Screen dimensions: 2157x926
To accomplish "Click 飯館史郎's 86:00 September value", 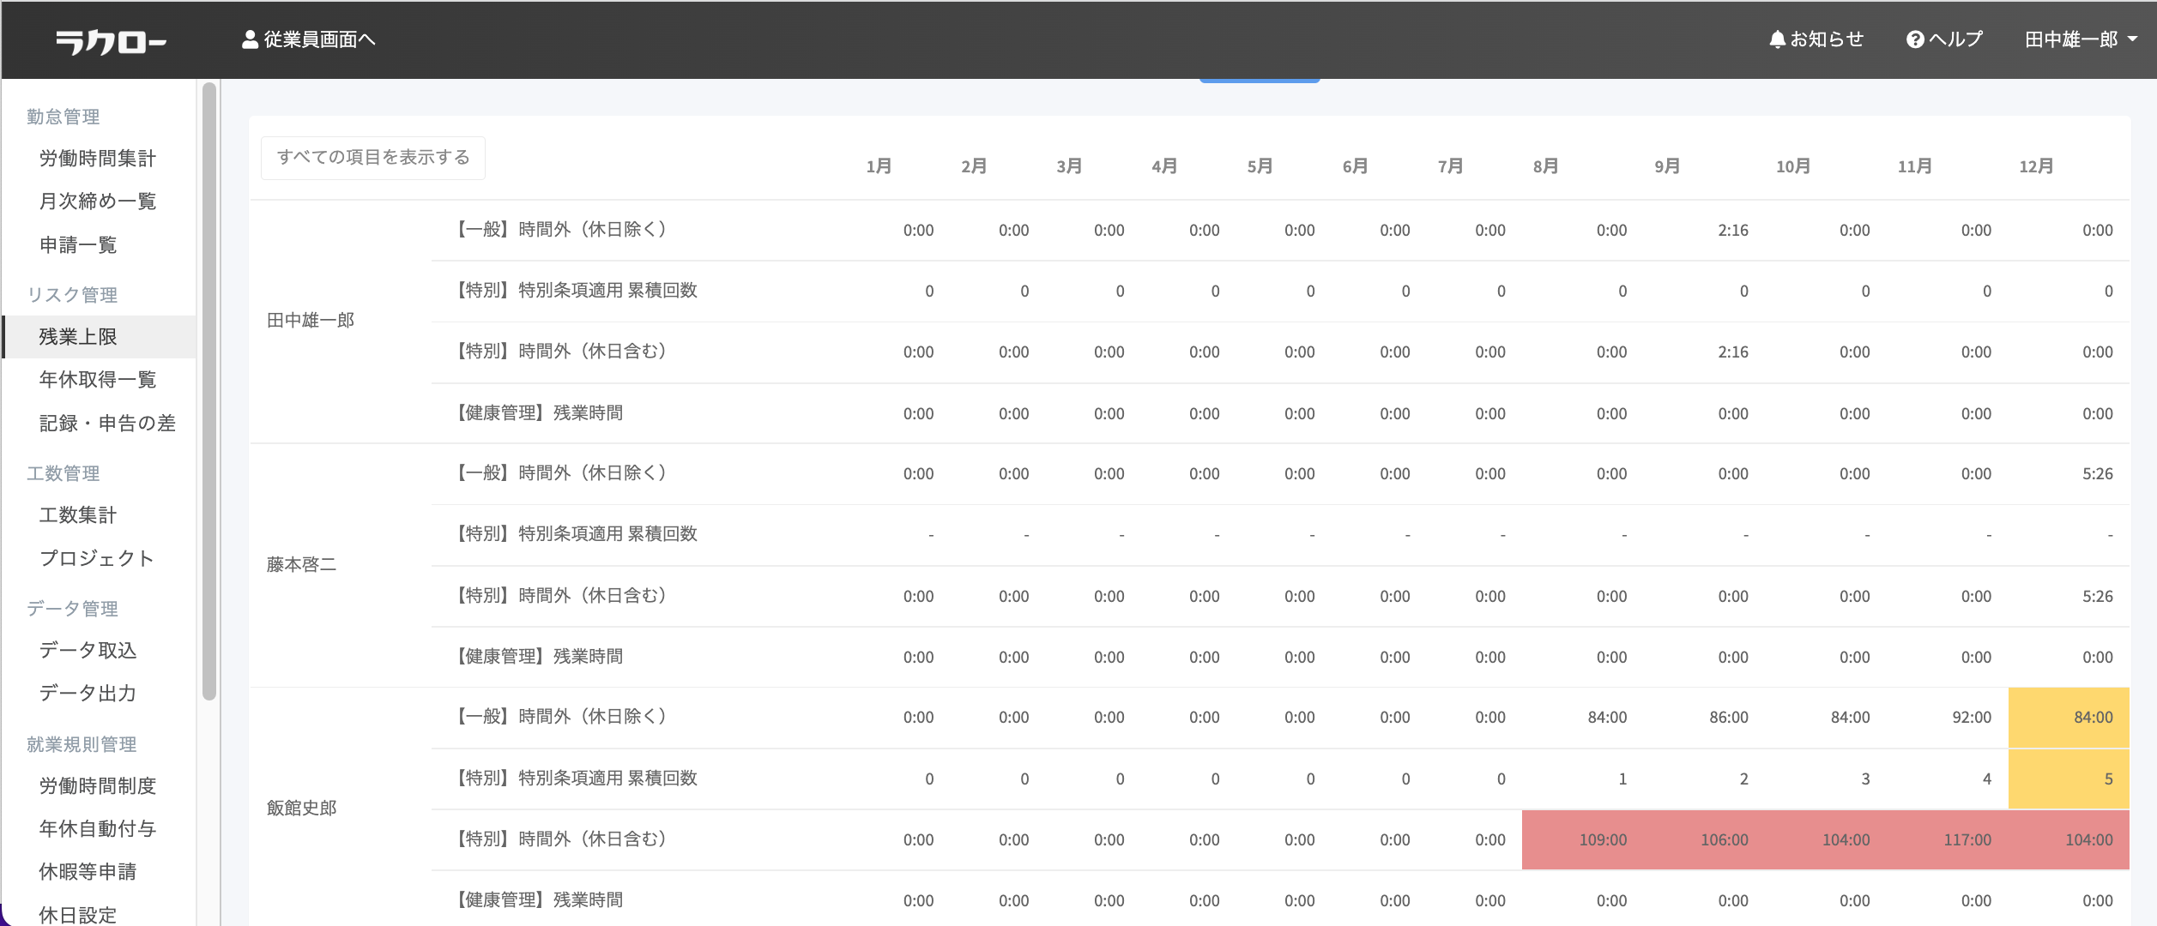I will tap(1729, 718).
